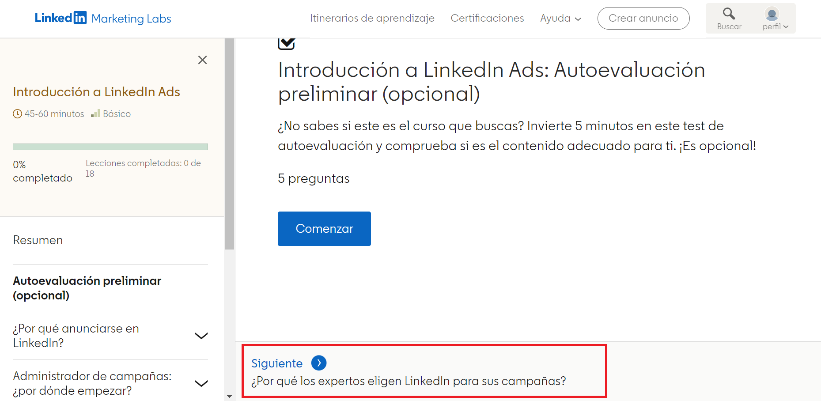Click the Siguiente link

click(x=277, y=363)
